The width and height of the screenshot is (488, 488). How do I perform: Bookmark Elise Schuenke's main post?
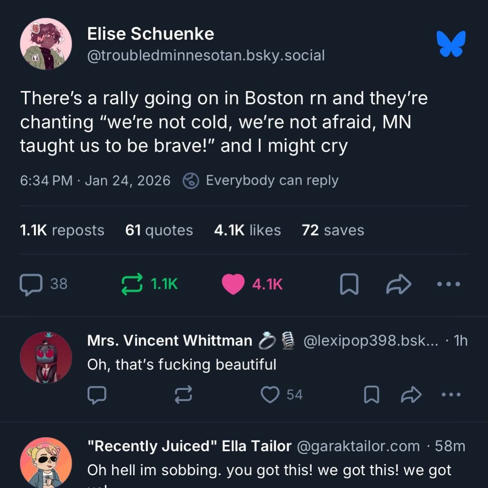pos(349,284)
